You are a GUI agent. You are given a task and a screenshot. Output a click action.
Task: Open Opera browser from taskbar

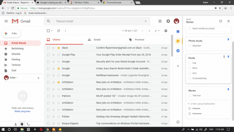(x=41, y=129)
